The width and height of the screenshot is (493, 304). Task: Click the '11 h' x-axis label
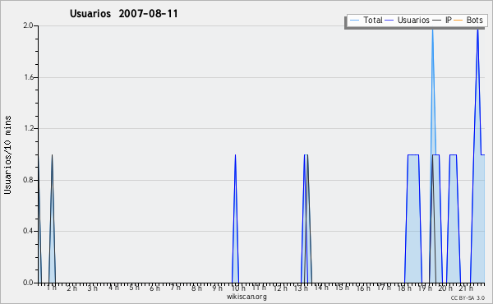[x=259, y=288]
